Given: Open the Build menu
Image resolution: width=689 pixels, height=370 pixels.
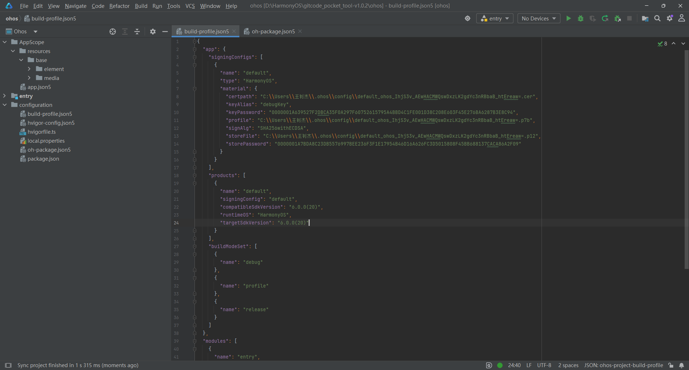Looking at the screenshot, I should click(x=141, y=6).
